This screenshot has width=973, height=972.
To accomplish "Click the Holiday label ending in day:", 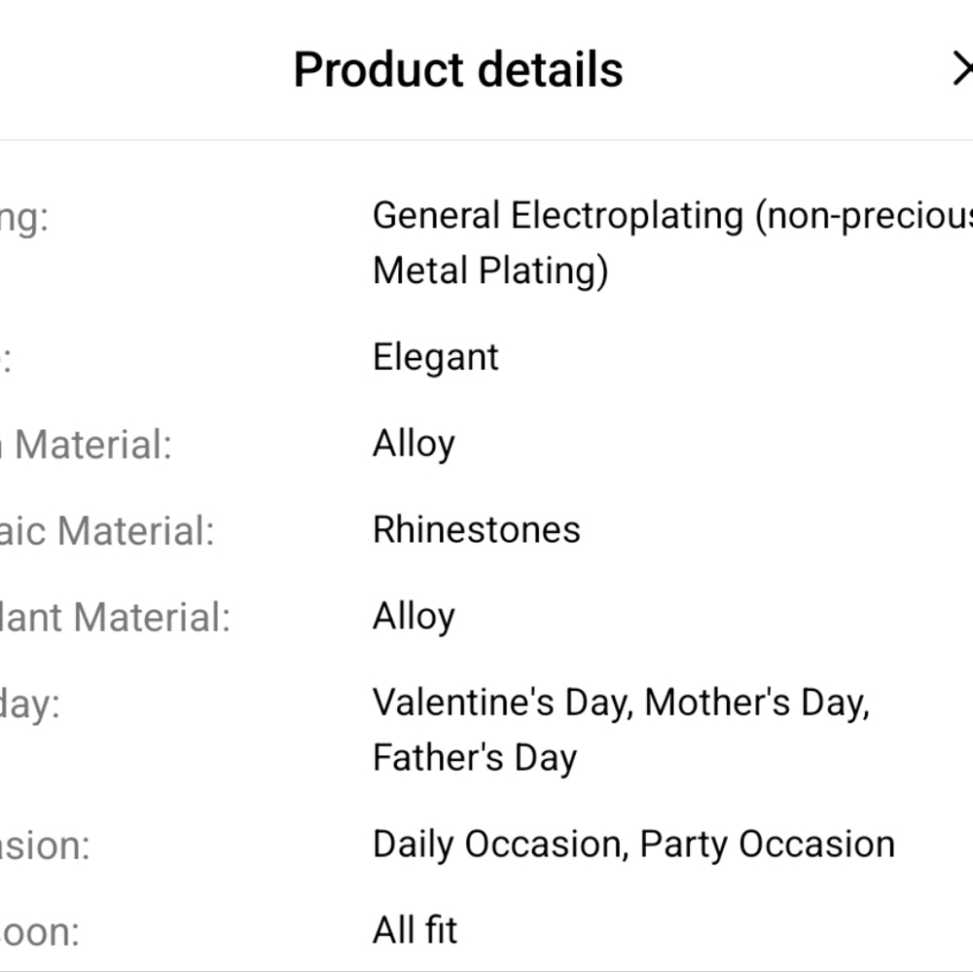I will point(30,705).
